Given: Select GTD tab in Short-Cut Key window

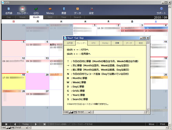Looking at the screenshot, I should pos(93,43).
